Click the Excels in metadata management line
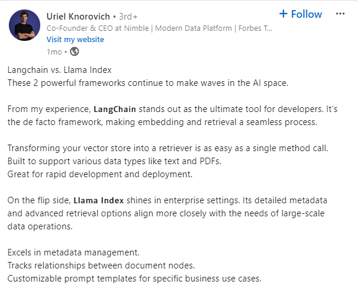 (x=73, y=253)
